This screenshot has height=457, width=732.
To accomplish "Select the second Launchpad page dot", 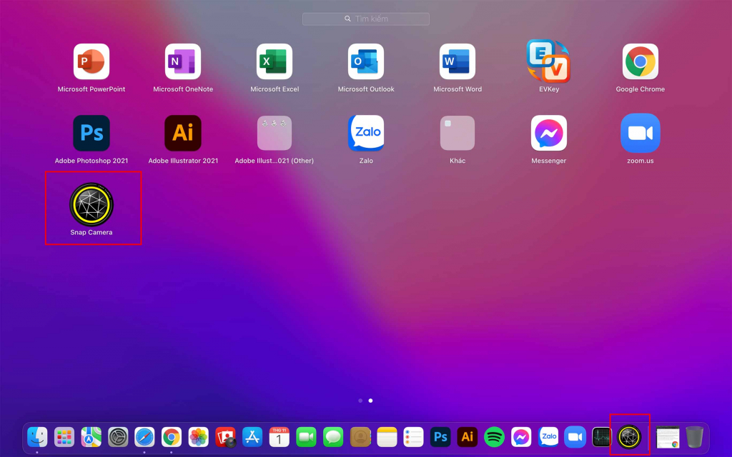I will (x=371, y=401).
